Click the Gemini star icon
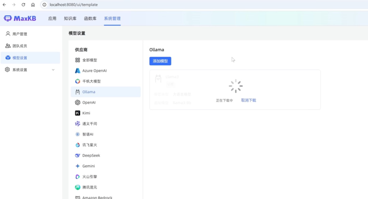Viewport: 368px width, 199px height. [78, 166]
